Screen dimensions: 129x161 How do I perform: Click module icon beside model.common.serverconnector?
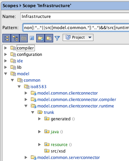34,158
